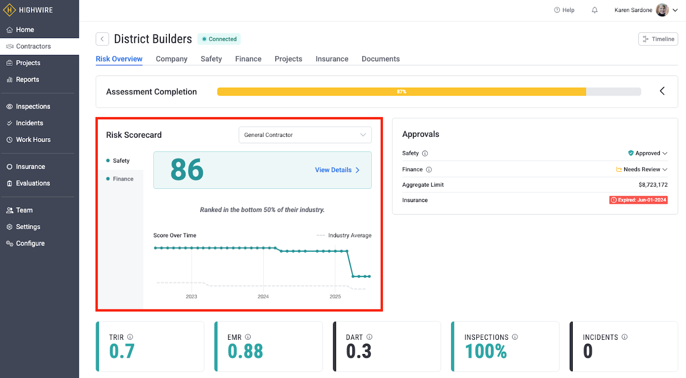This screenshot has width=686, height=378.
Task: Click the Safety approval info icon
Action: (425, 154)
